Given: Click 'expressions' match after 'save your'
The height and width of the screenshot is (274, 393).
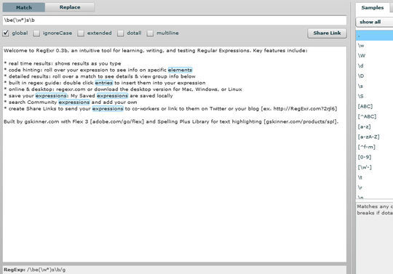Looking at the screenshot, I should tap(51, 96).
